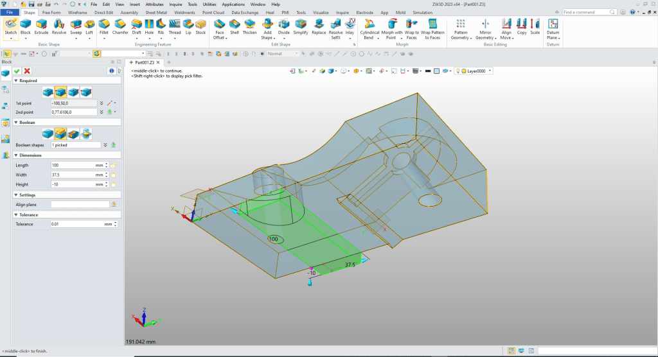Viewport: 658px width, 357px height.
Task: Open the Sheet Metal ribbon tab
Action: click(155, 12)
